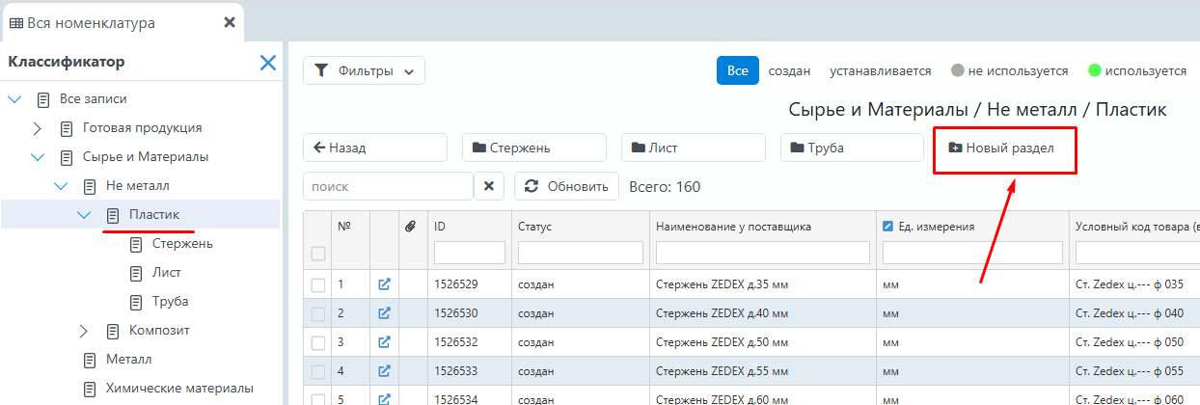Select the Все status filter tab
The height and width of the screenshot is (405, 1200).
737,70
